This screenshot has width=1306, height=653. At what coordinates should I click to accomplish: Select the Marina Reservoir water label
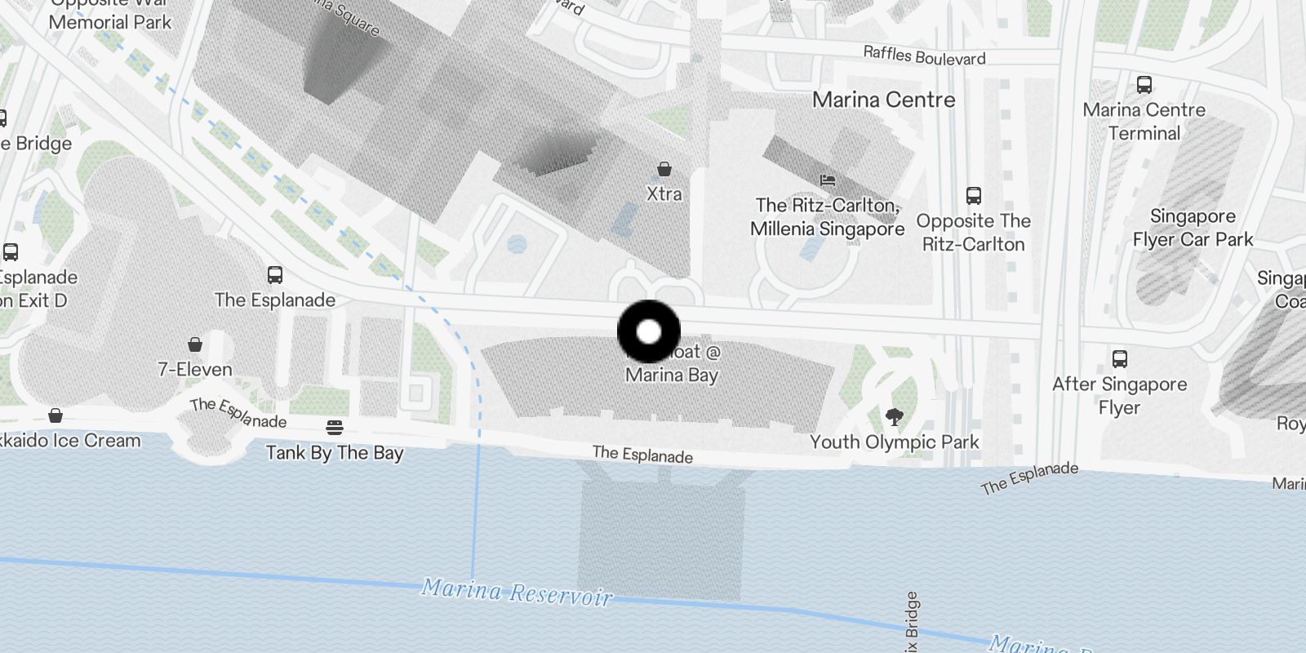[x=517, y=591]
